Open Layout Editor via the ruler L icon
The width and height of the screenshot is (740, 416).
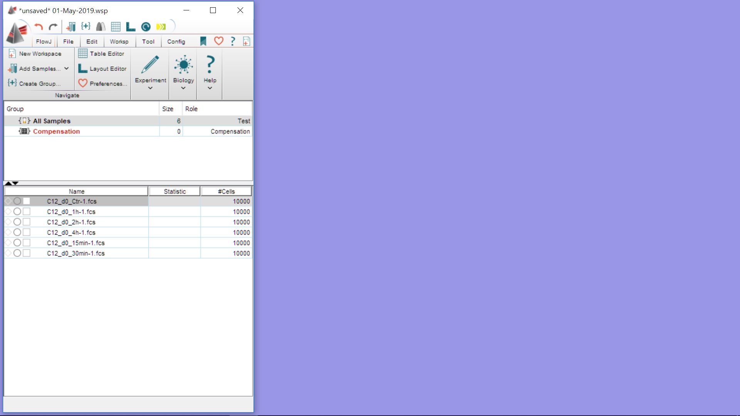point(131,27)
